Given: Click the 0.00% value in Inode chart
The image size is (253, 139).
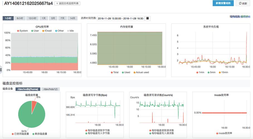Looking at the screenshot, I should click(198, 113).
